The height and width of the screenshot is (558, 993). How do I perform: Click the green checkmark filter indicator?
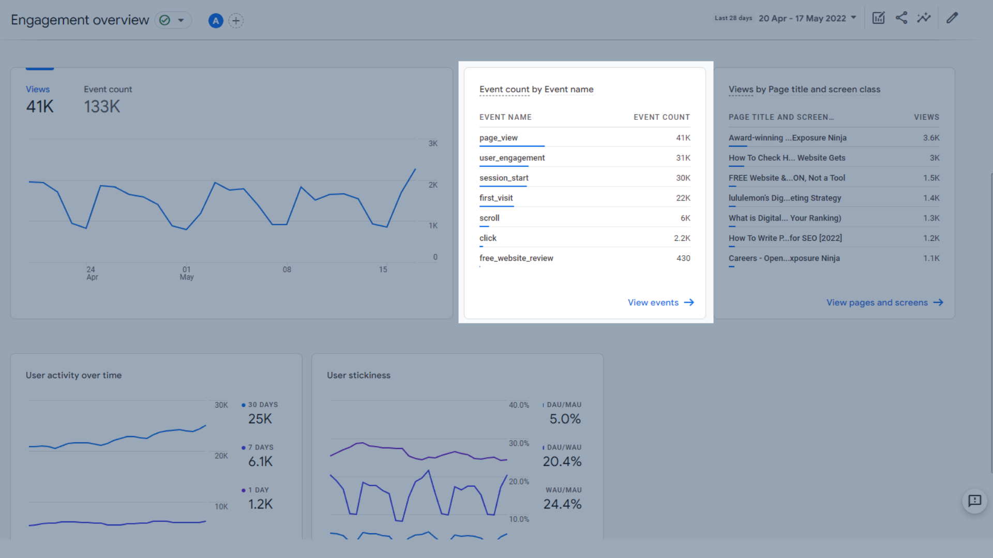pos(164,20)
